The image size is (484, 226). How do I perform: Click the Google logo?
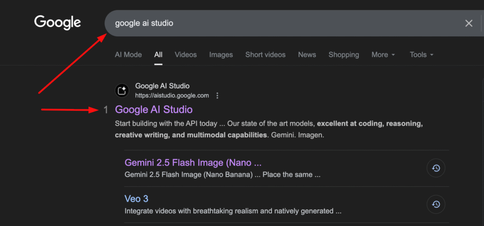pyautogui.click(x=57, y=22)
